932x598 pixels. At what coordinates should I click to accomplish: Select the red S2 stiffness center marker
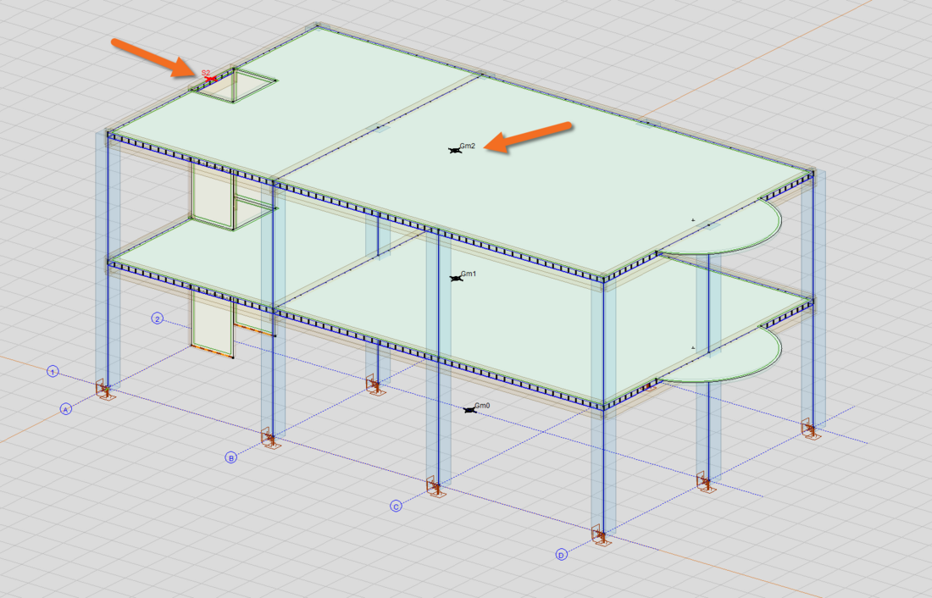click(x=208, y=77)
